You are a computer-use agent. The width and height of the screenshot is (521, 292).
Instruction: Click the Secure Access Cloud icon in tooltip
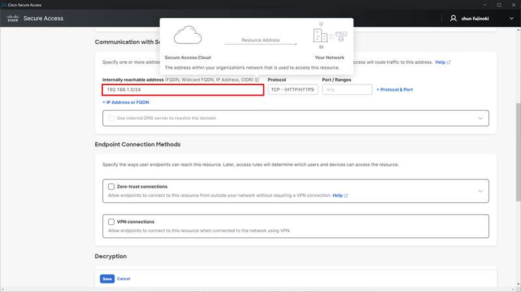(x=188, y=35)
